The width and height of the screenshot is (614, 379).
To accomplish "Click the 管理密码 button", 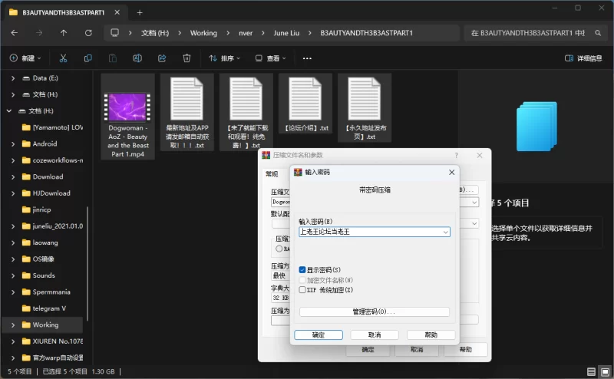I will pos(374,312).
